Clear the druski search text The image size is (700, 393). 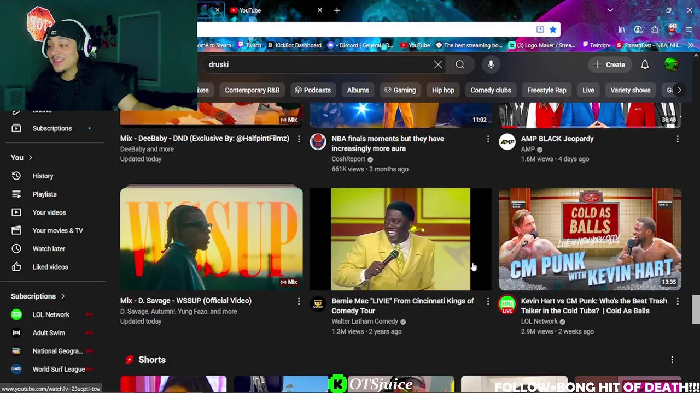pos(438,64)
